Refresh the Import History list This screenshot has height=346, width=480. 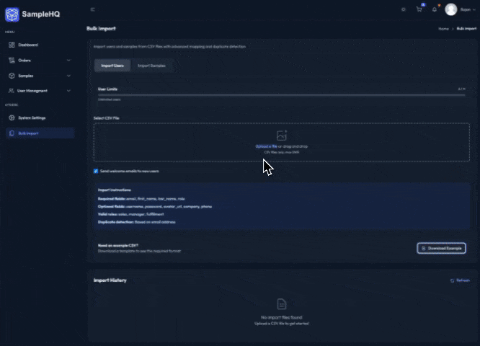[459, 280]
